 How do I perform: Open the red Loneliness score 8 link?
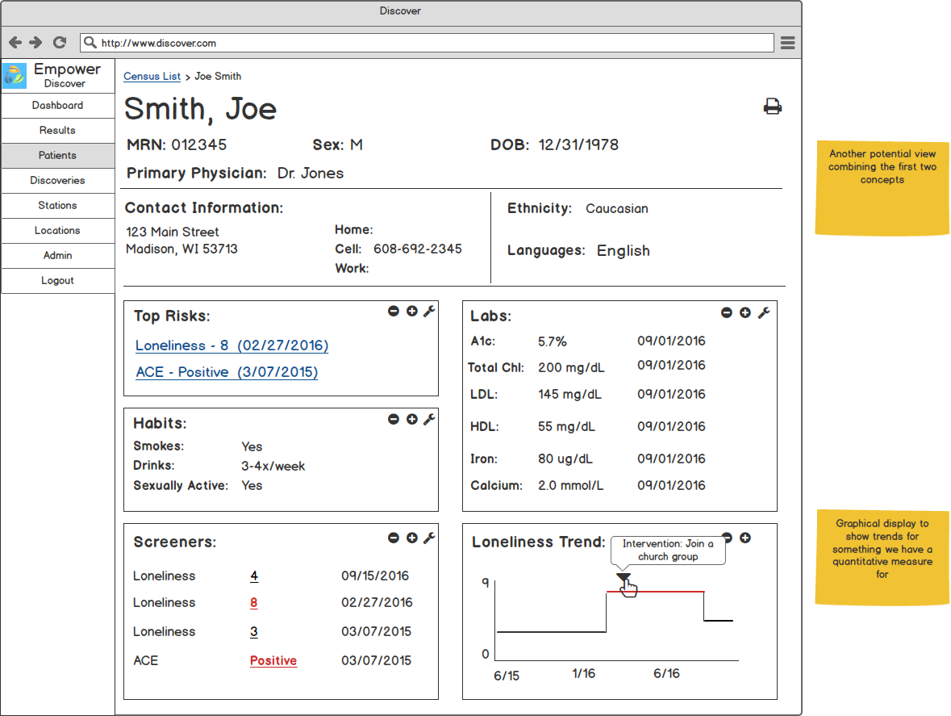pyautogui.click(x=253, y=602)
